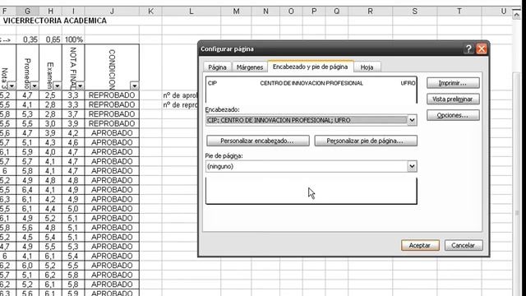This screenshot has width=526, height=296.
Task: Select column N header
Action: [265, 12]
